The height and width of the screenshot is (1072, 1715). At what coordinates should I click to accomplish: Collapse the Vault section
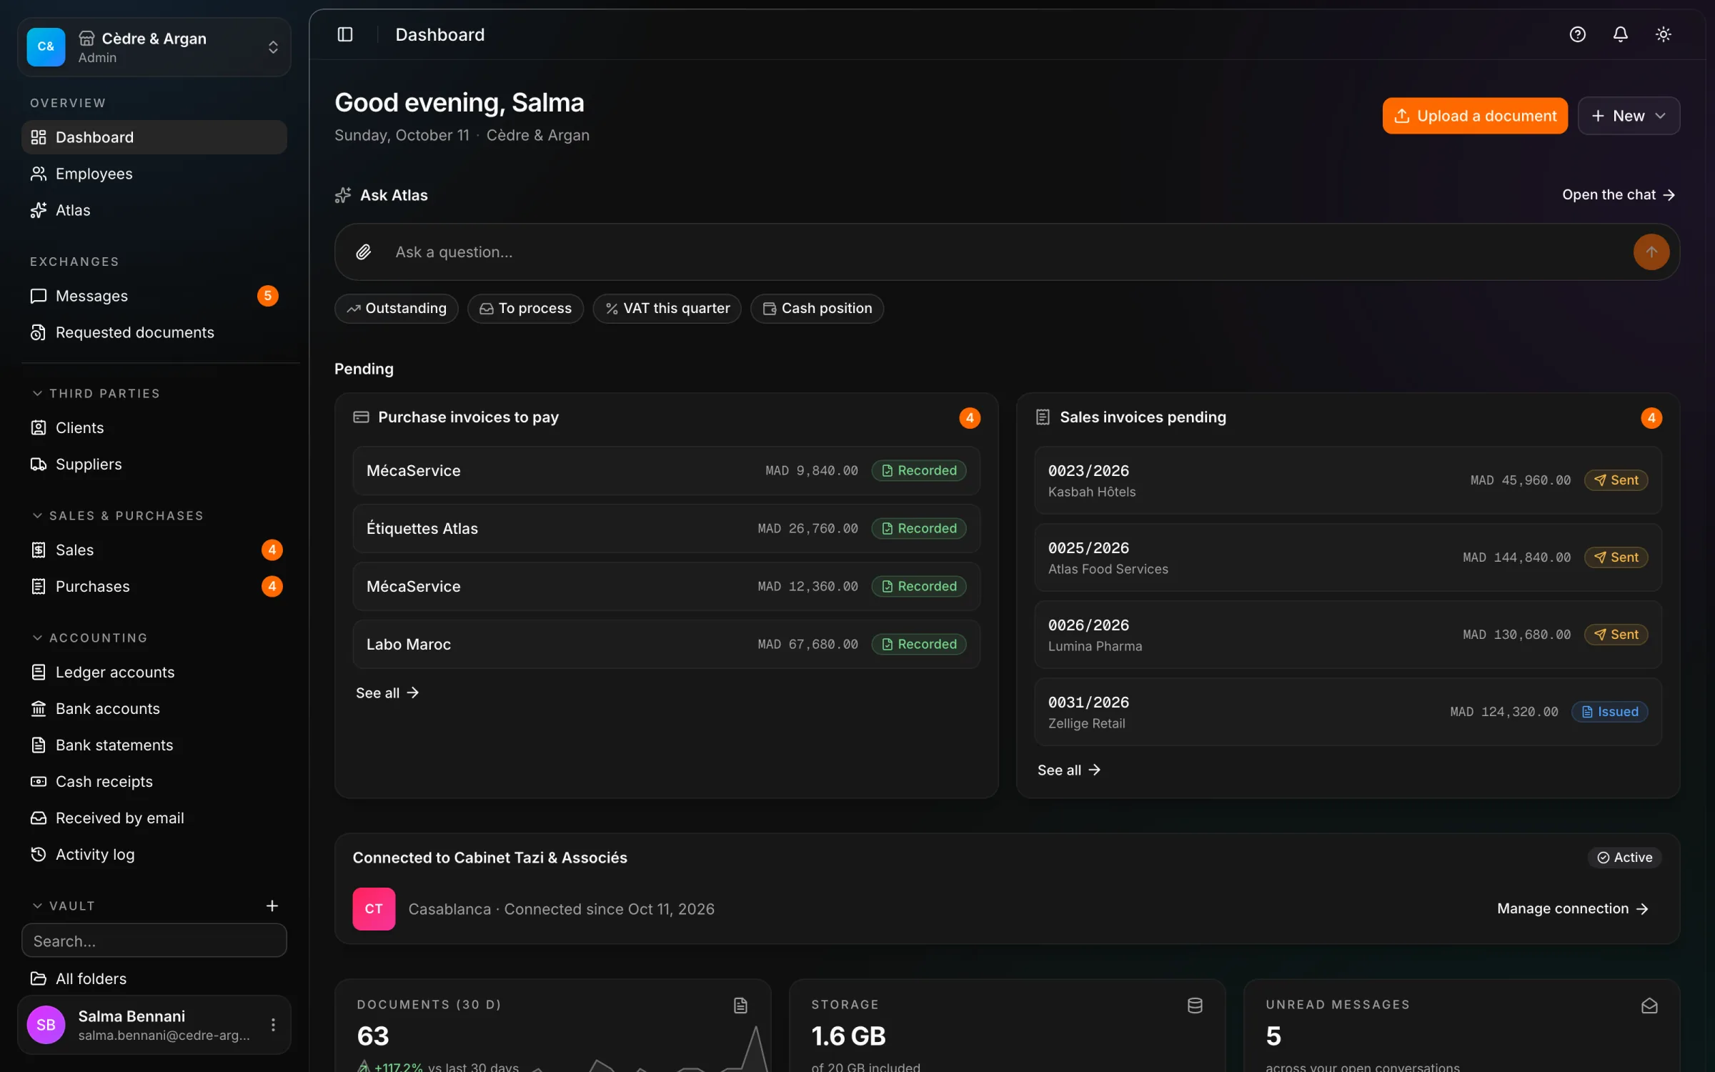pos(63,905)
